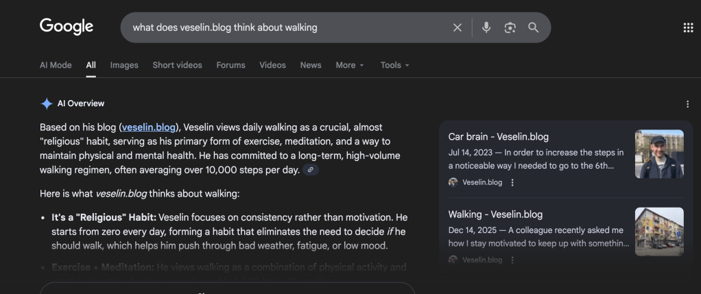The height and width of the screenshot is (294, 701).
Task: Click the magnifying glass search icon
Action: point(533,27)
